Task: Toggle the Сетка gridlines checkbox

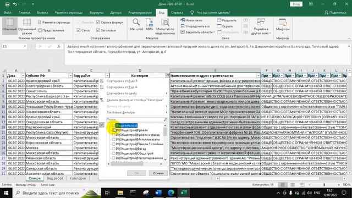Action: point(78,30)
